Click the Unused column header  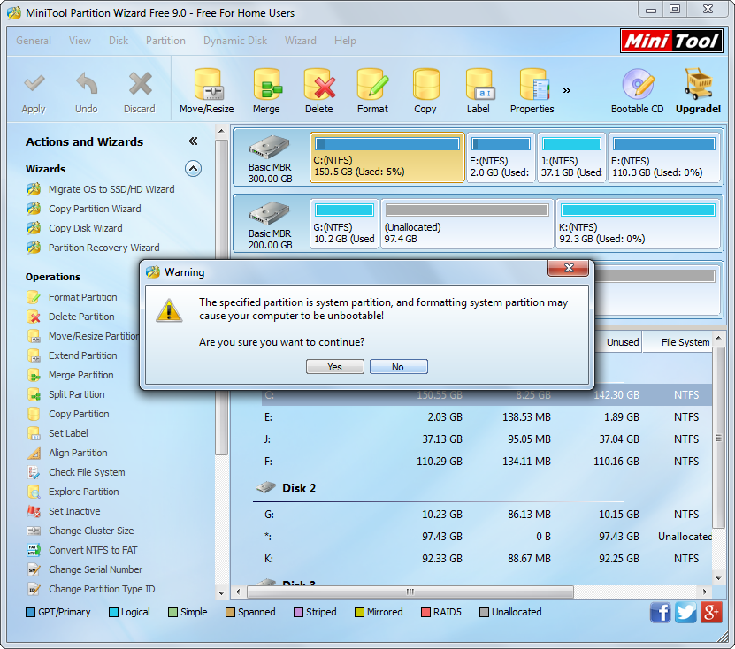[619, 342]
